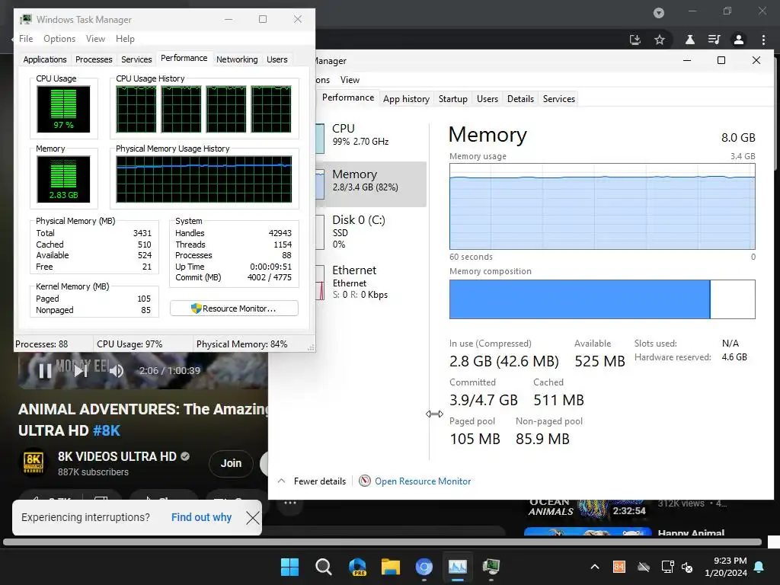The image size is (780, 585).
Task: Open network tray icon
Action: pos(667,567)
